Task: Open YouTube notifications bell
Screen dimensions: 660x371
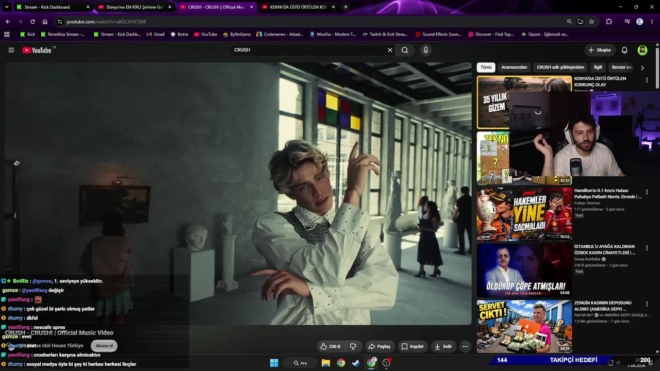Action: (x=624, y=50)
